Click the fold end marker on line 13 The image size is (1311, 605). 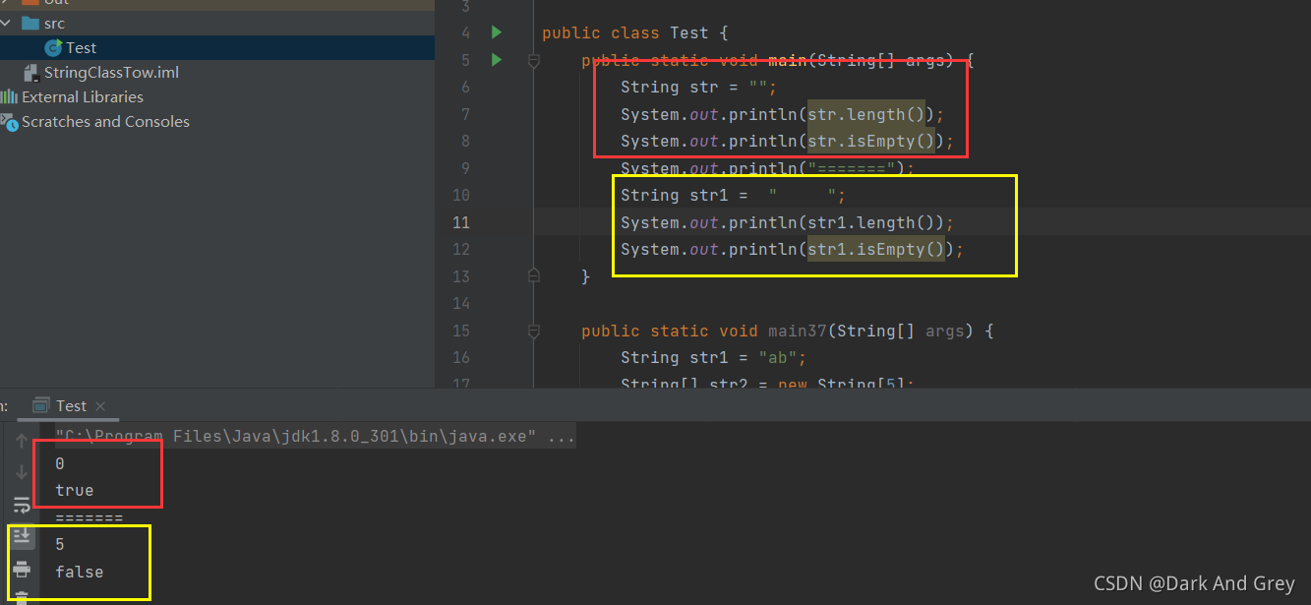pos(533,275)
